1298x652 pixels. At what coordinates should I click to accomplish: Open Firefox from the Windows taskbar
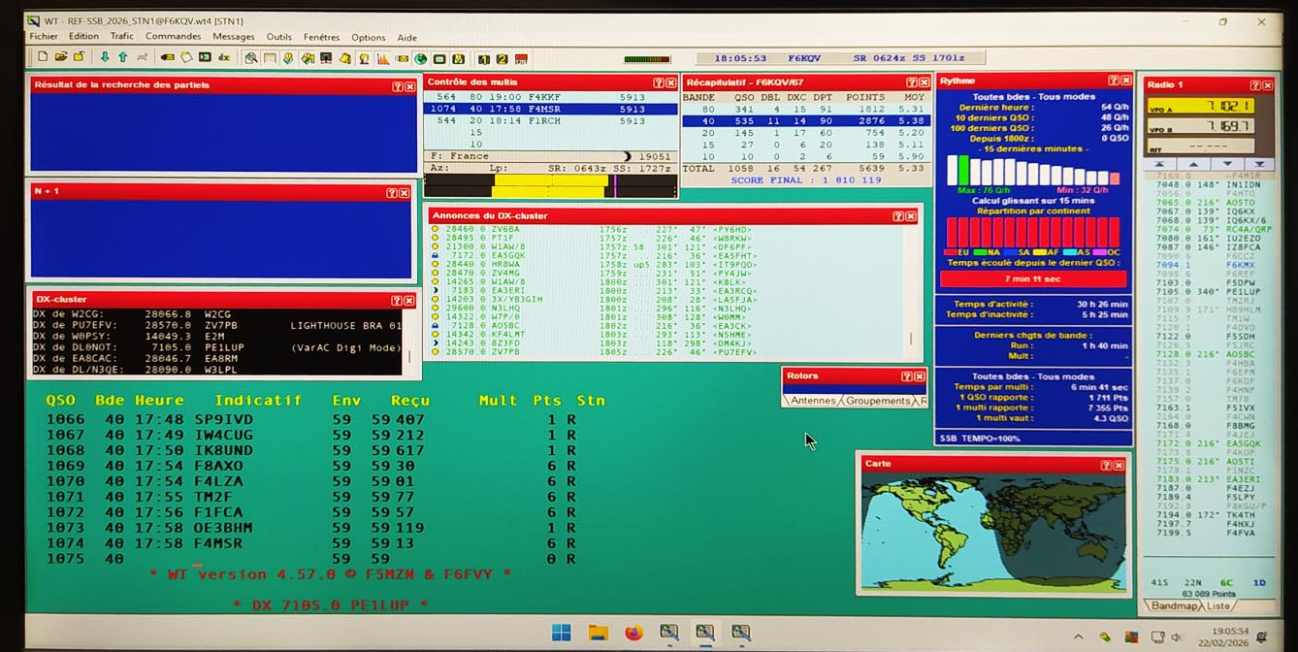coord(633,633)
